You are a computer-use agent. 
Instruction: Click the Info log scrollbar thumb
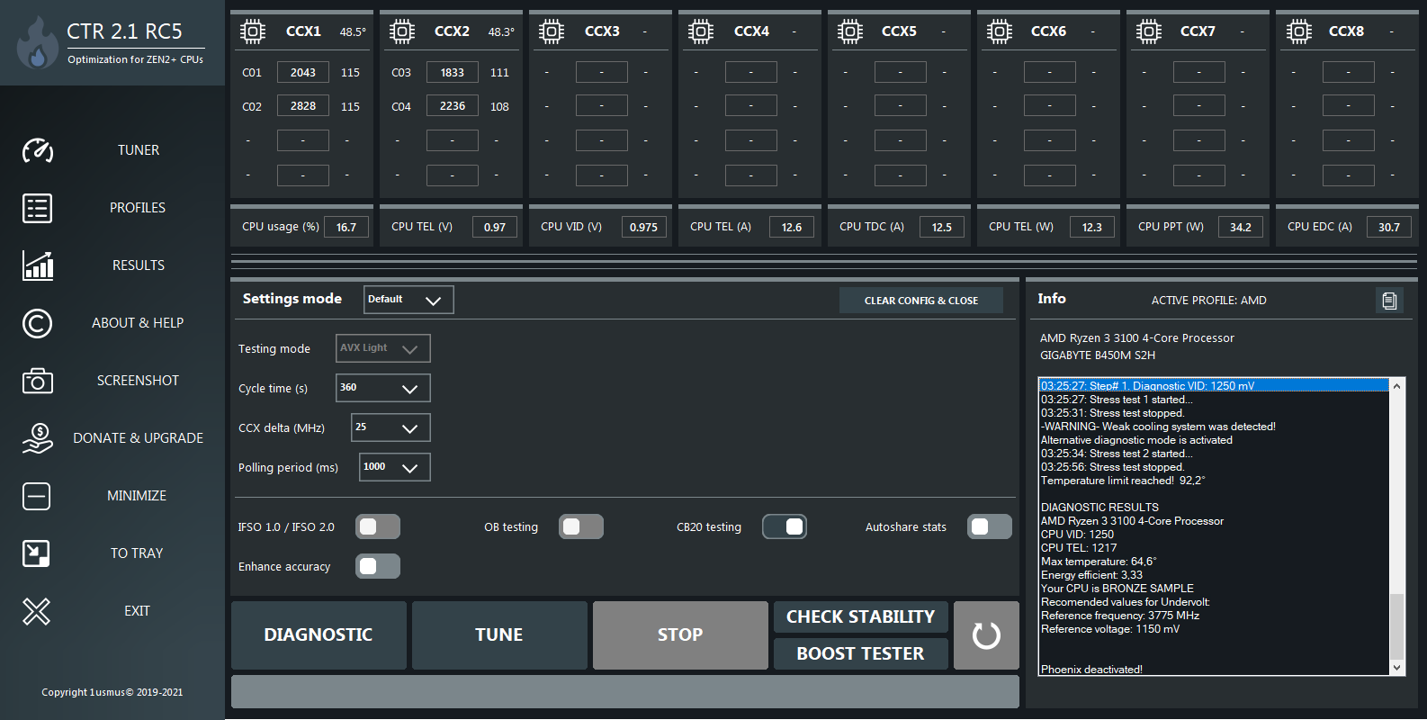[1396, 627]
